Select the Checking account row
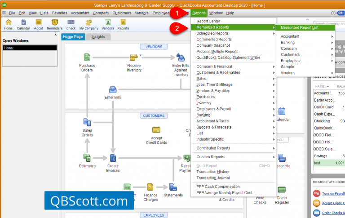 click(x=329, y=121)
